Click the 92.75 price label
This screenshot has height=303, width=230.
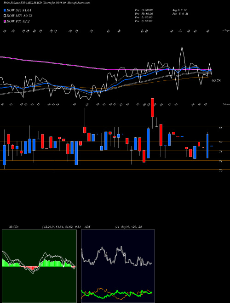click(x=216, y=81)
